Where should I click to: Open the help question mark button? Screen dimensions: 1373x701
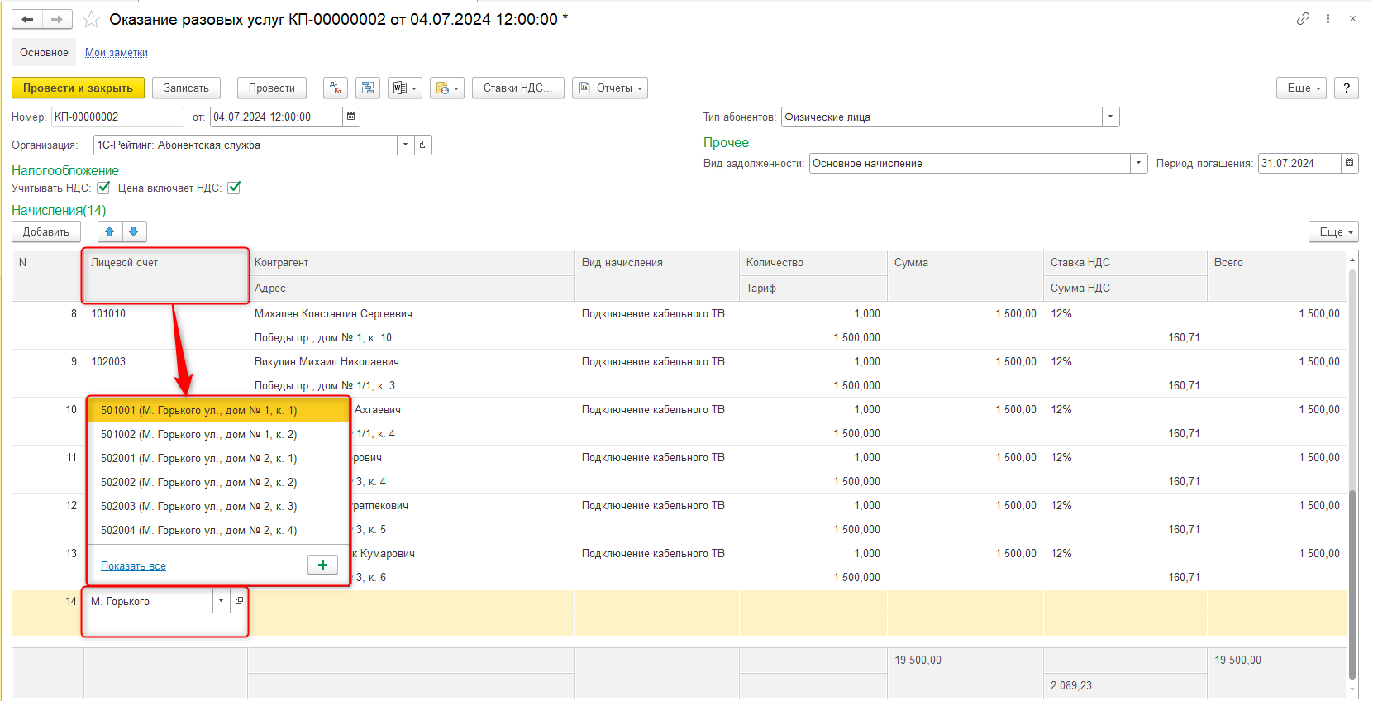[1347, 88]
